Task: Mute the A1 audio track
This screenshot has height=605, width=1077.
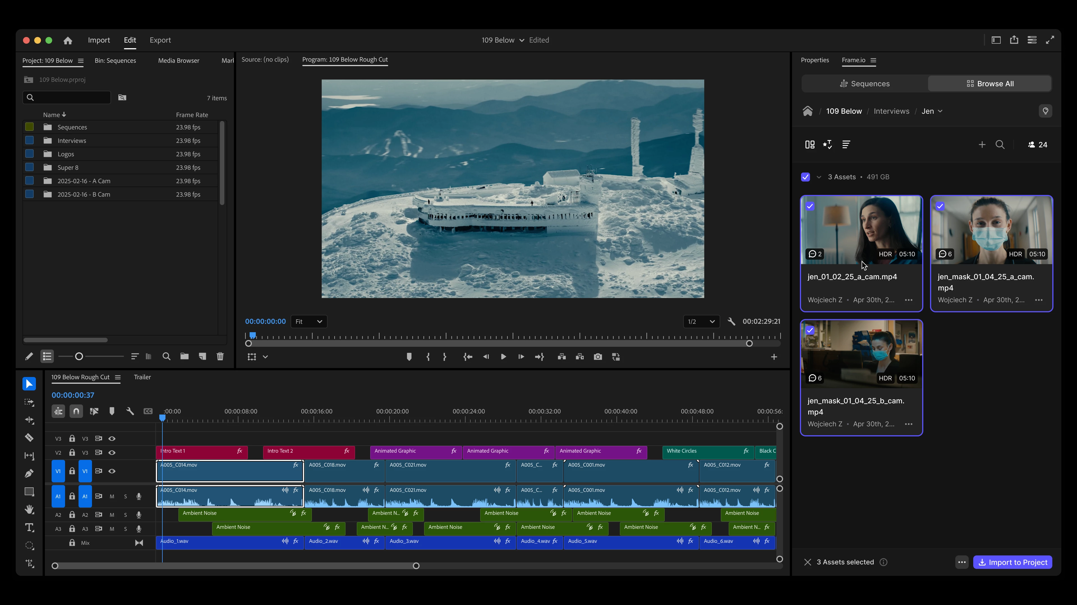Action: pos(112,496)
